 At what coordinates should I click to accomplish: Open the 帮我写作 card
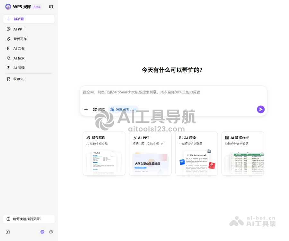click(x=104, y=153)
